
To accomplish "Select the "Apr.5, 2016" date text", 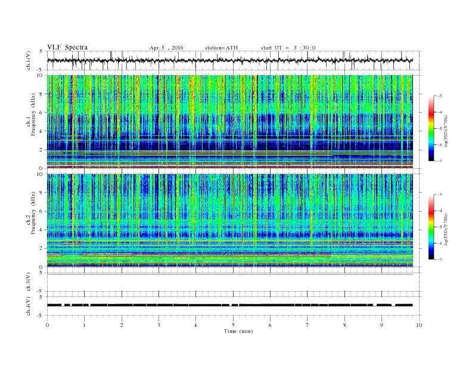I will click(x=166, y=48).
